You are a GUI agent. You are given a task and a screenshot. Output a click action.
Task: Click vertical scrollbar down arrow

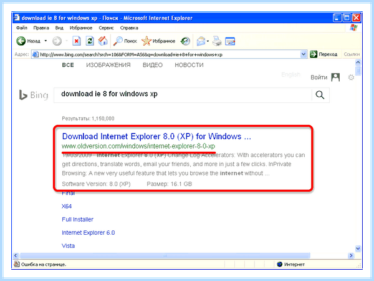coord(358,249)
